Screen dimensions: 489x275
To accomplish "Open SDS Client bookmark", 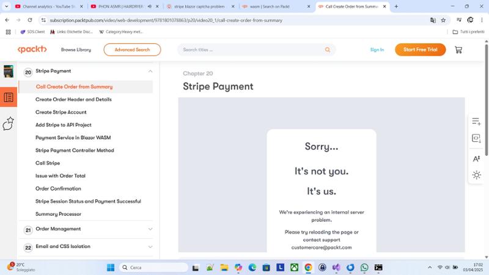I will point(32,32).
